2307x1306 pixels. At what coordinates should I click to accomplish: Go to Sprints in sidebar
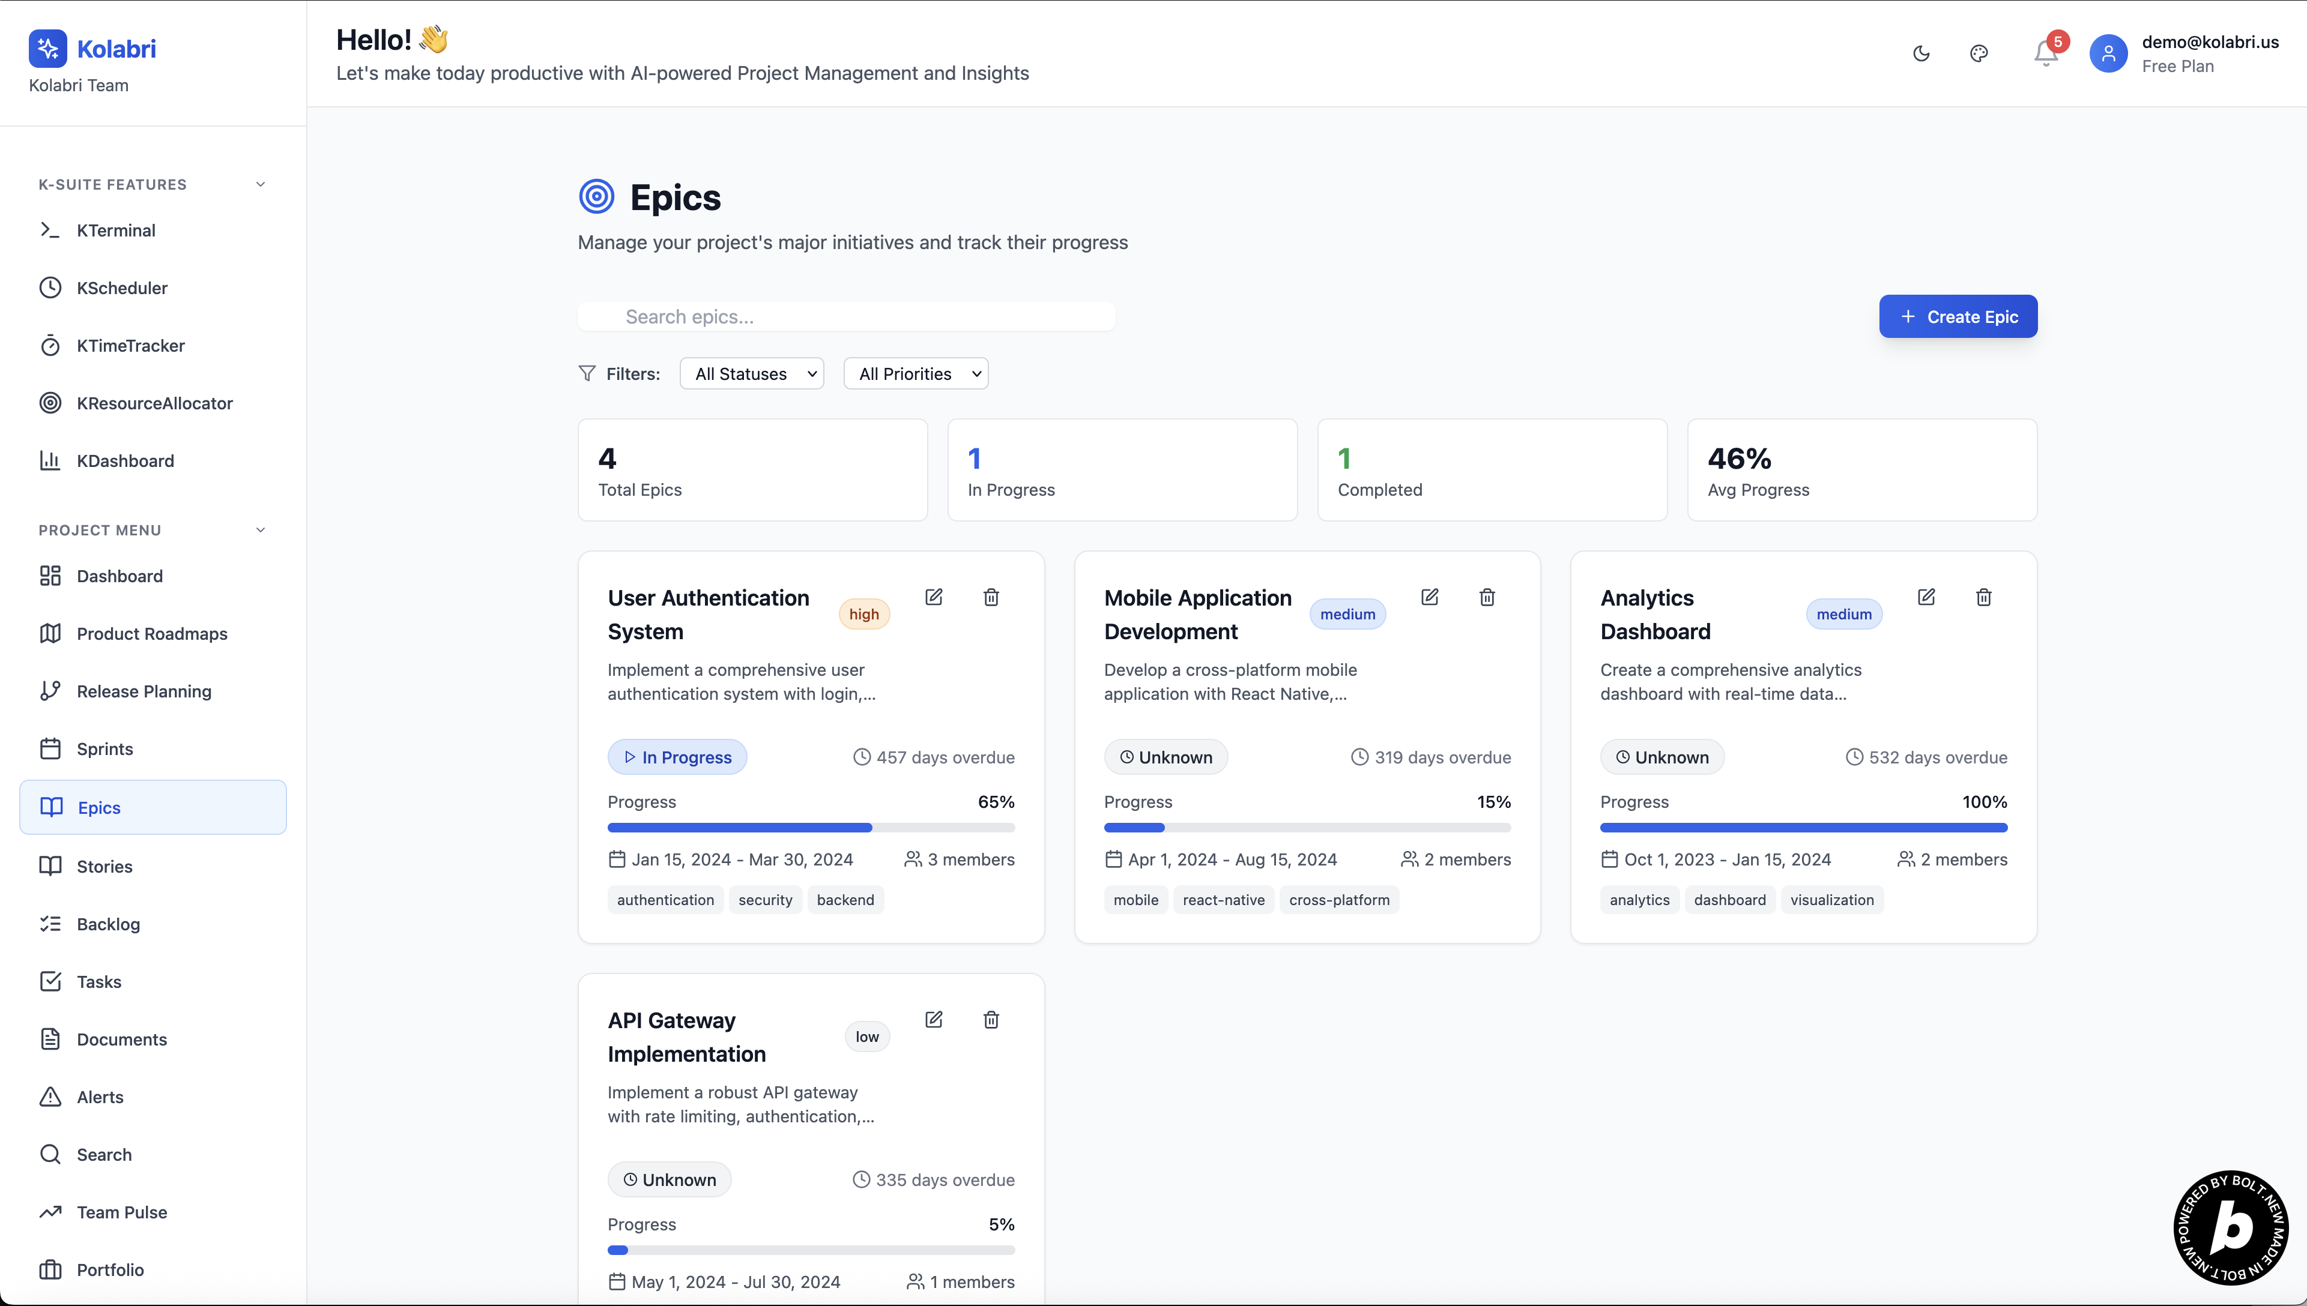click(105, 749)
